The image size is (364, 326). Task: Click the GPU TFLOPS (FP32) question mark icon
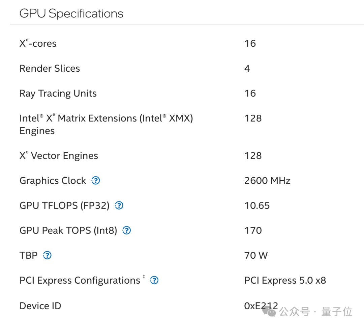tap(119, 206)
